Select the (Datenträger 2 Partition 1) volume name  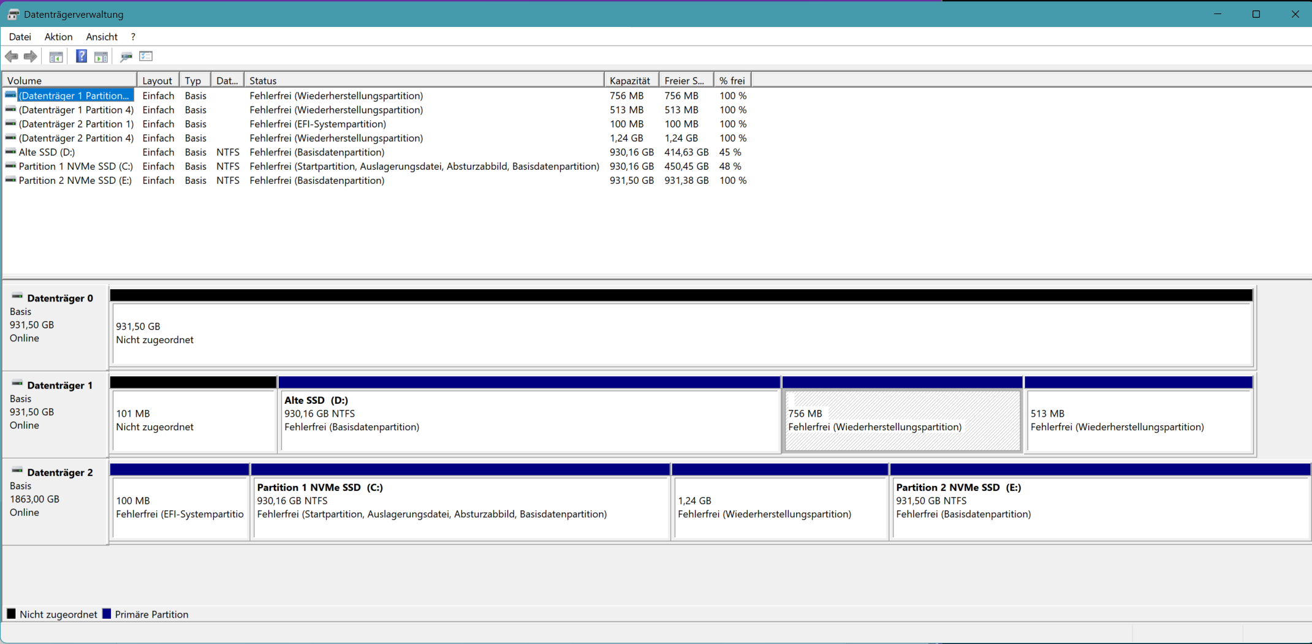point(76,124)
